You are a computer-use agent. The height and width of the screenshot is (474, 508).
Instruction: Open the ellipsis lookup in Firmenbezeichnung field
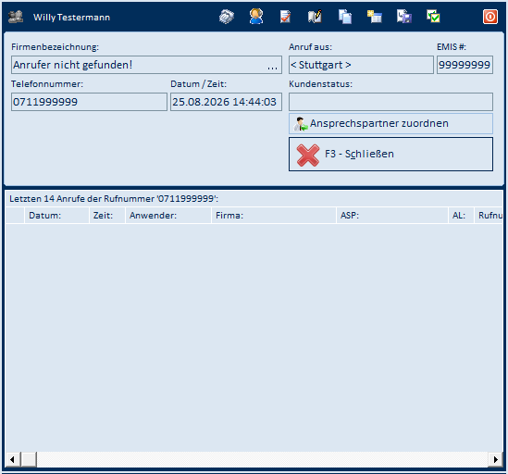pos(272,67)
